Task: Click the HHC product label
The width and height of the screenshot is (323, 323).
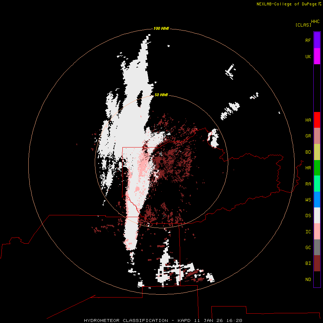Action: point(315,22)
